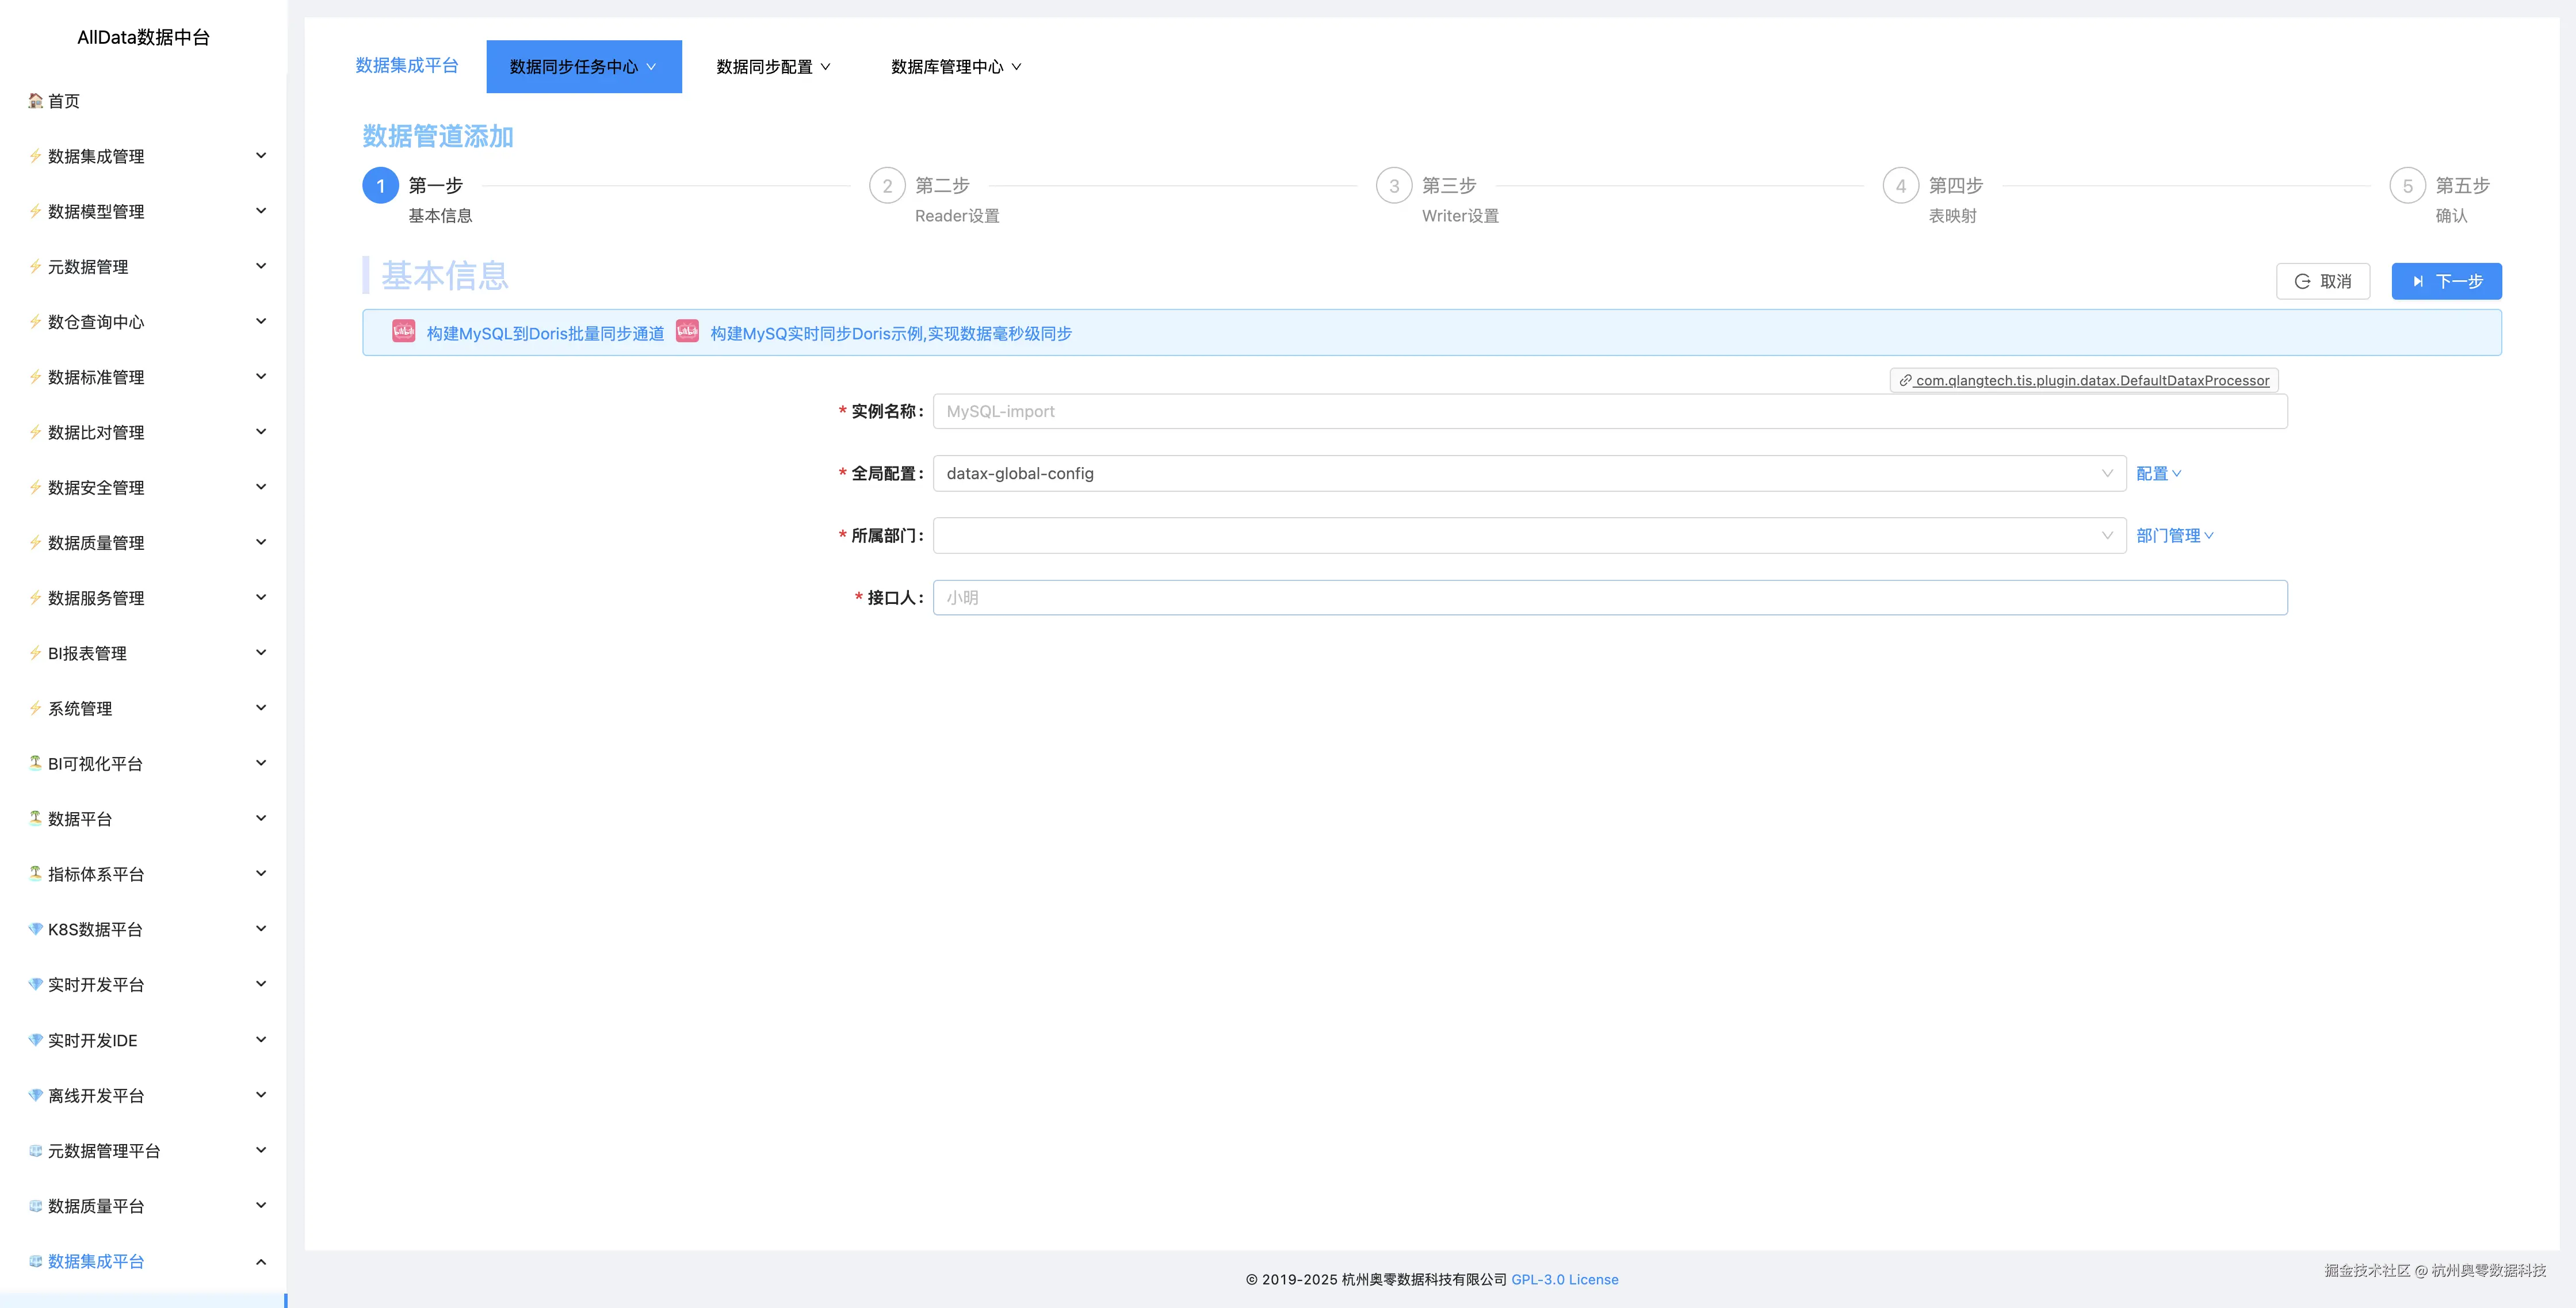Click the emoji icon before 构建MySQL到Doris批量同步通道
This screenshot has width=2576, height=1308.
[x=403, y=331]
